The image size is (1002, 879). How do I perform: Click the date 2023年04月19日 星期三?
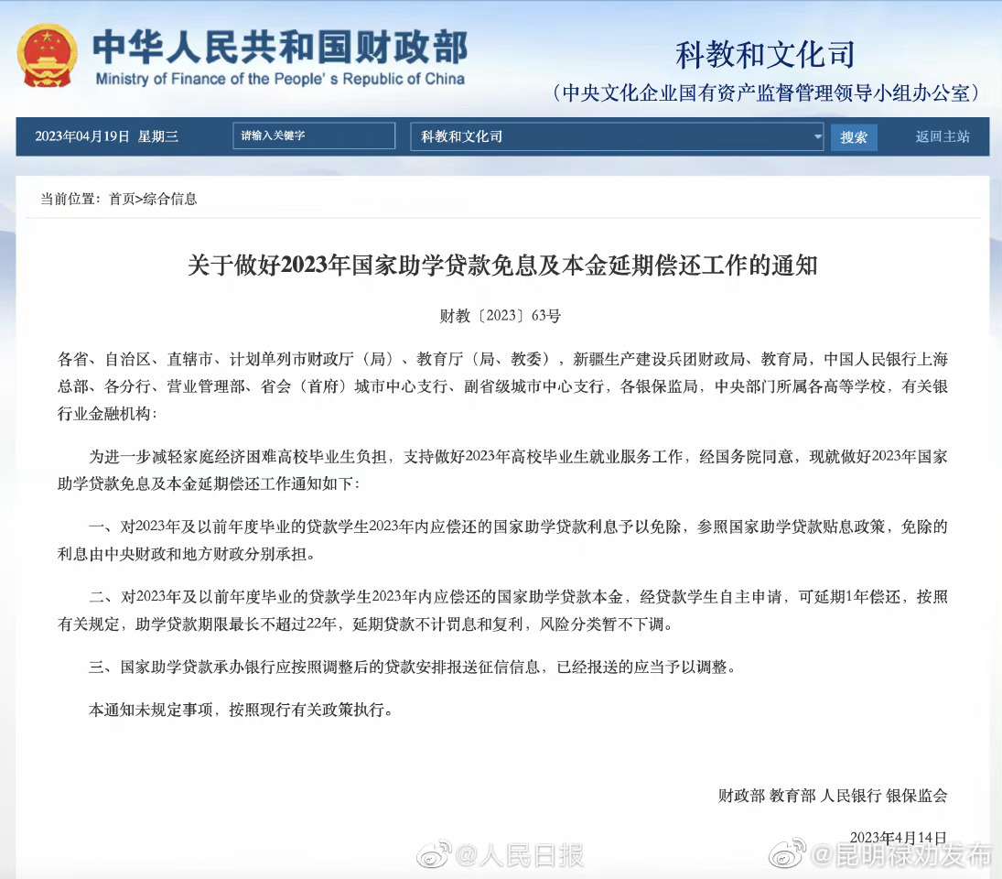[106, 136]
